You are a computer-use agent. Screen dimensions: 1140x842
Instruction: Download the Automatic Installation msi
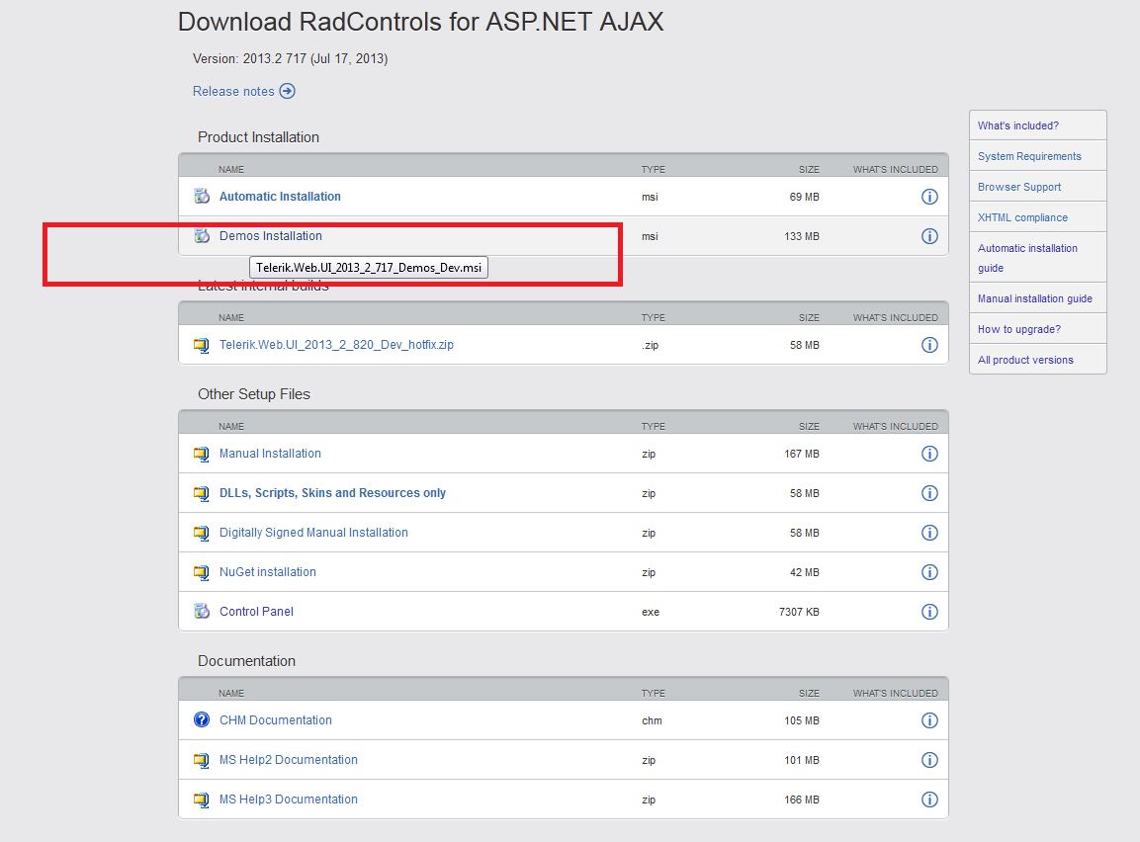280,197
